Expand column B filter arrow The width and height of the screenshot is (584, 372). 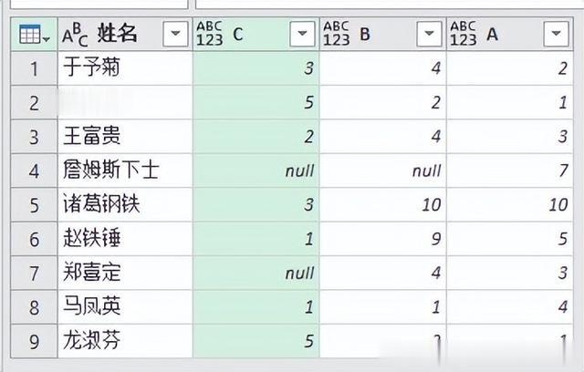tap(429, 34)
